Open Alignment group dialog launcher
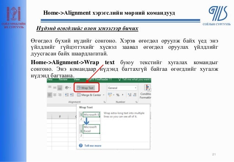The image size is (234, 162). point(105,102)
